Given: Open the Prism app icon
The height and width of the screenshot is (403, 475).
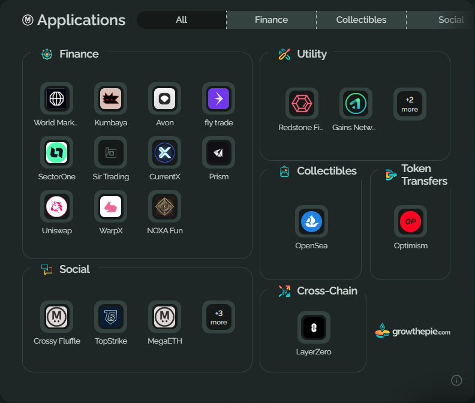Looking at the screenshot, I should (x=218, y=152).
